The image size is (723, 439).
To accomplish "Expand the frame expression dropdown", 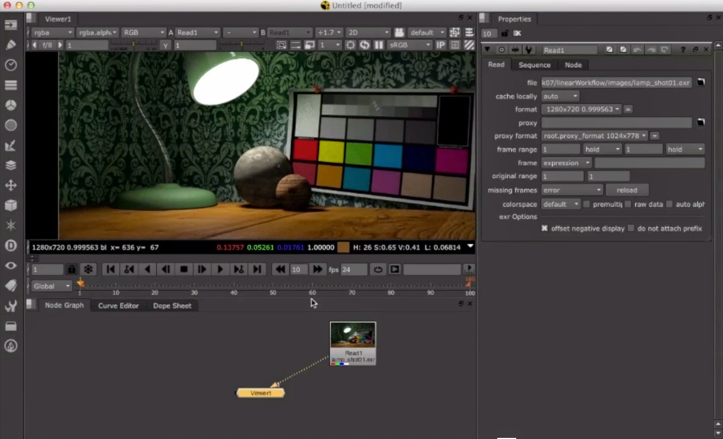I will pos(565,162).
